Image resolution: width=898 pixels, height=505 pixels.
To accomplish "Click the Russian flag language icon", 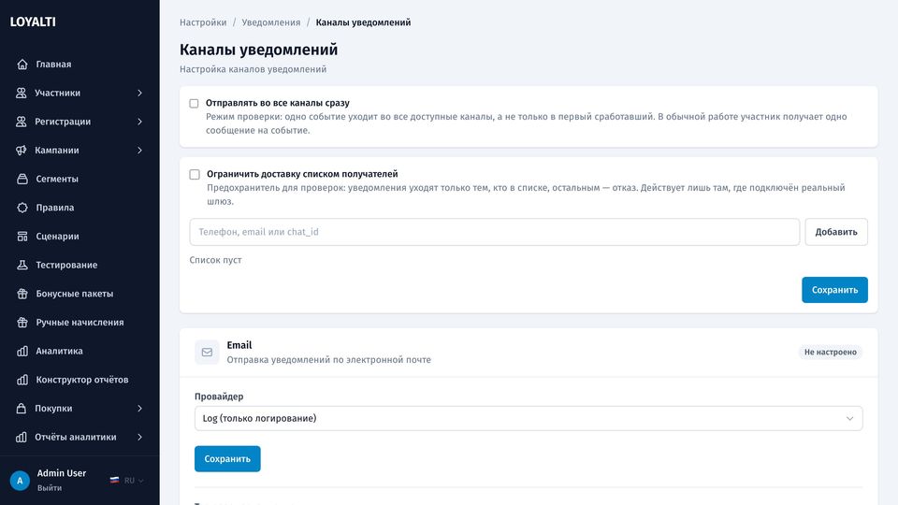I will (x=114, y=481).
